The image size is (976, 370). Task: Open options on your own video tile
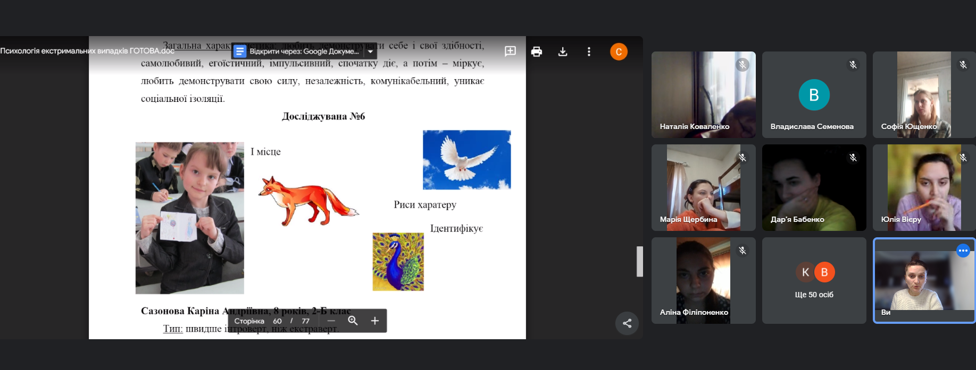pos(963,251)
